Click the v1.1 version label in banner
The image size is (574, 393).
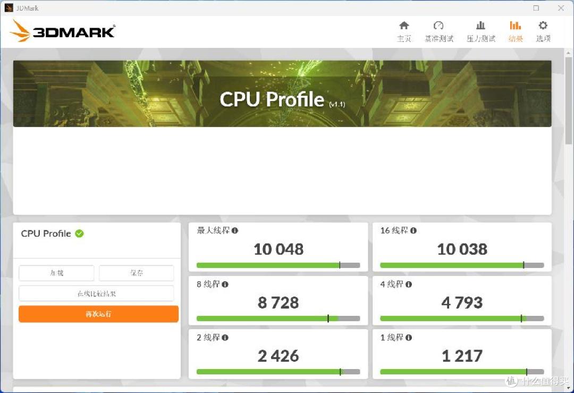coord(337,104)
